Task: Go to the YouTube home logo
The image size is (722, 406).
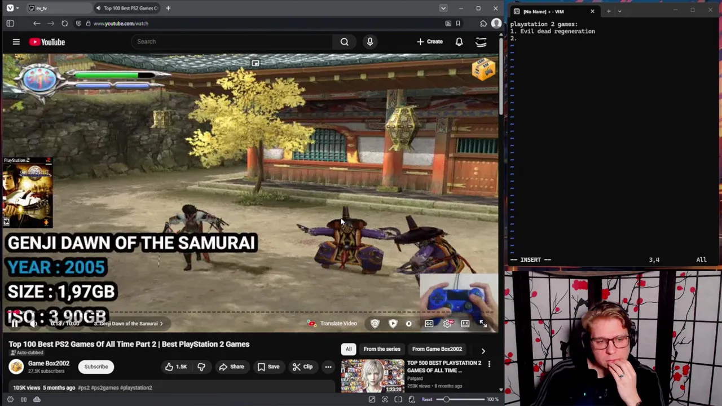Action: click(x=47, y=42)
